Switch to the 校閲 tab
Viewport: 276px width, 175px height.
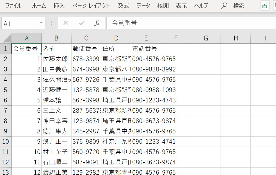pos(163,6)
